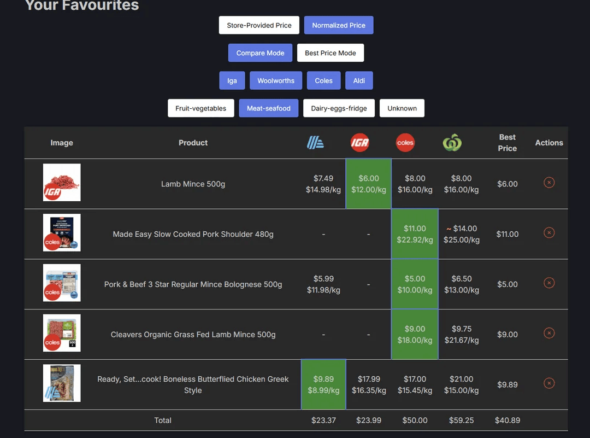This screenshot has width=590, height=438.
Task: Click Woolworths price $21.00 for chicken
Action: pyautogui.click(x=461, y=379)
